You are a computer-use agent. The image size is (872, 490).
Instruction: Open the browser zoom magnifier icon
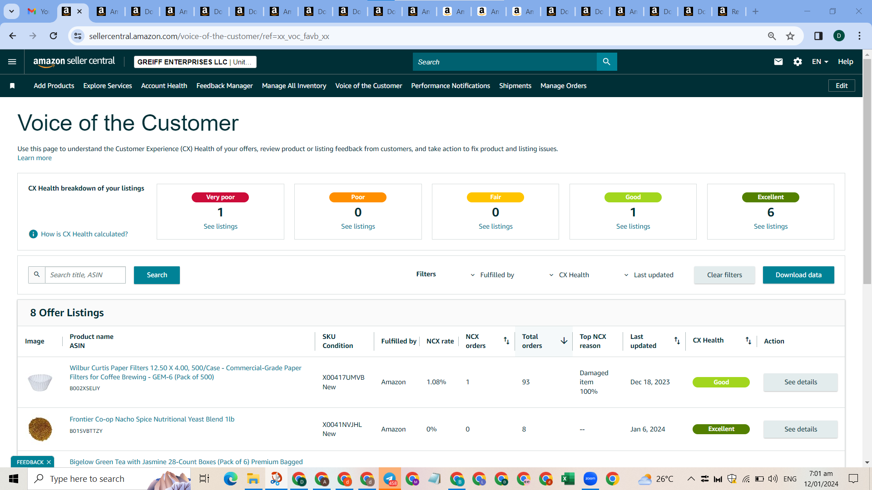tap(772, 36)
